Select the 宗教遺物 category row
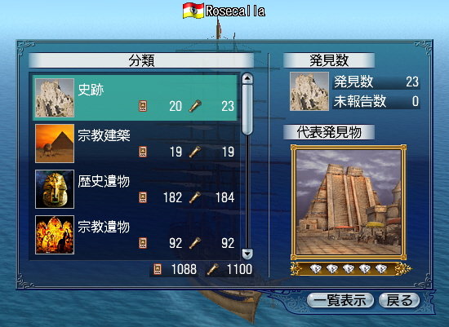This screenshot has width=449, height=327. [x=135, y=235]
